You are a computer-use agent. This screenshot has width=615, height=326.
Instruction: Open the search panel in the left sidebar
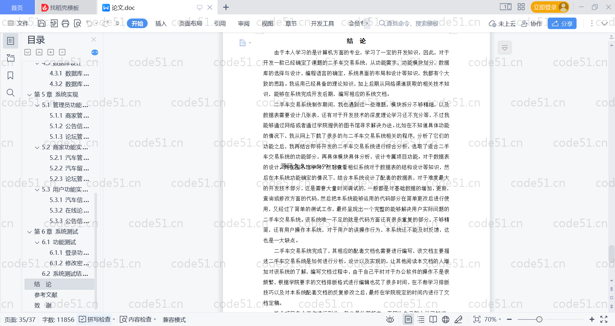(x=11, y=93)
